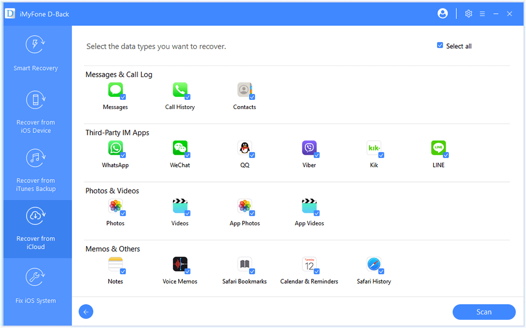Click the WhatsApp app icon
526x328 pixels.
[115, 148]
